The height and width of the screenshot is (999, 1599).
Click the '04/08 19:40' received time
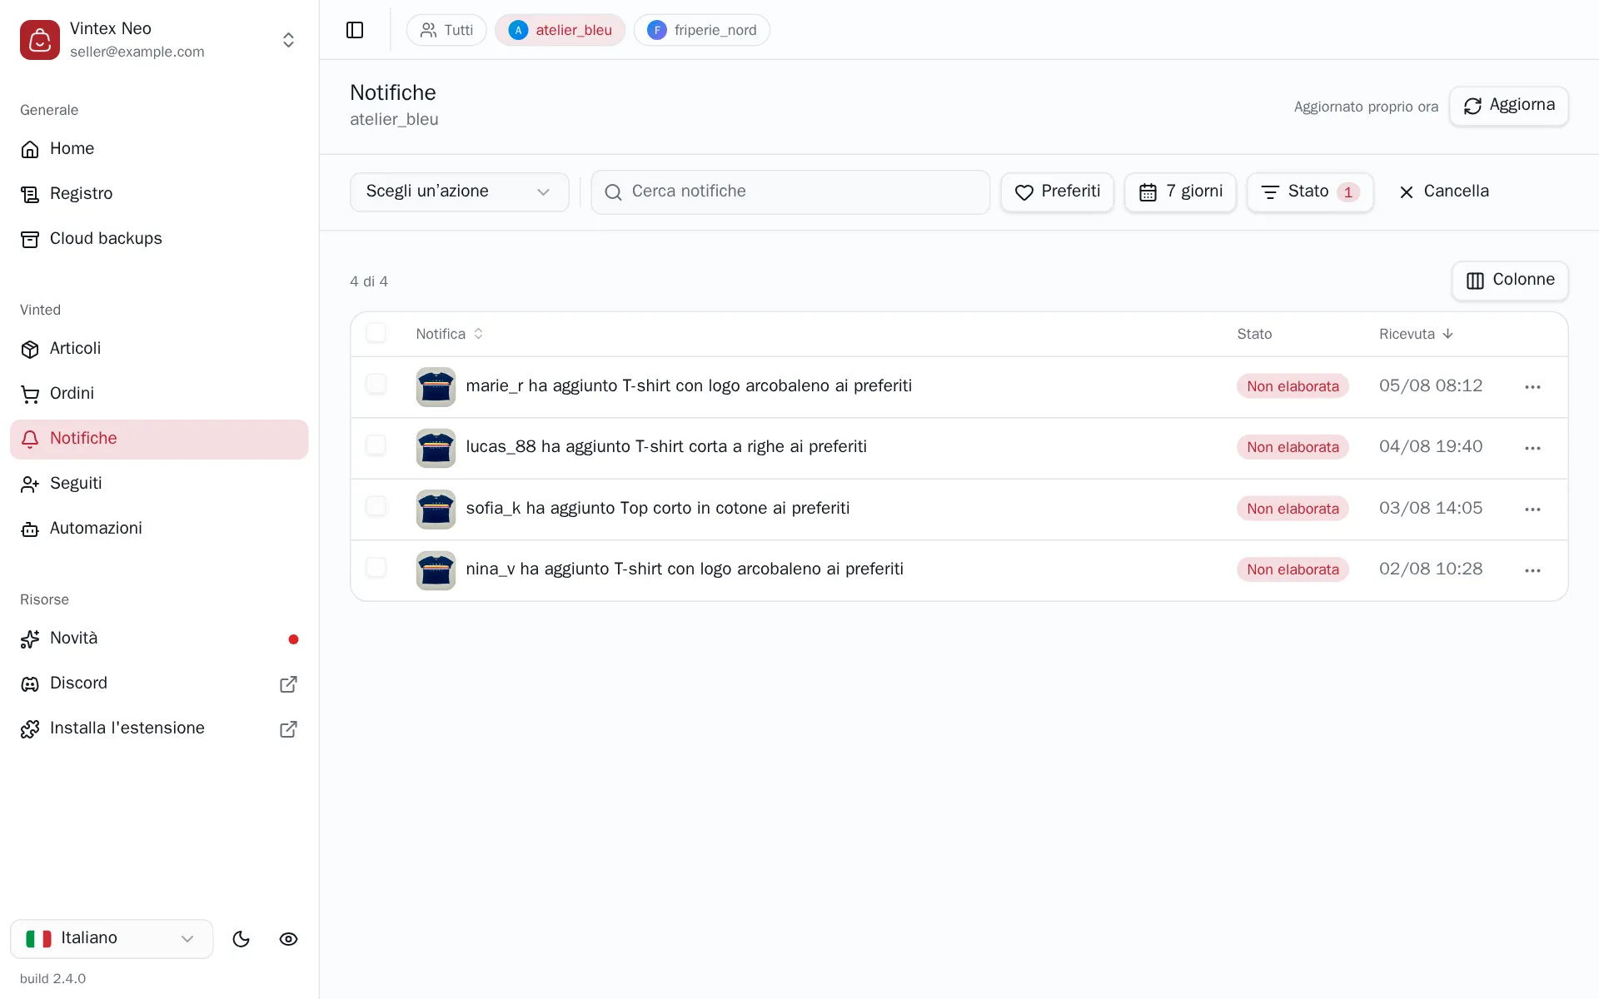tap(1431, 447)
